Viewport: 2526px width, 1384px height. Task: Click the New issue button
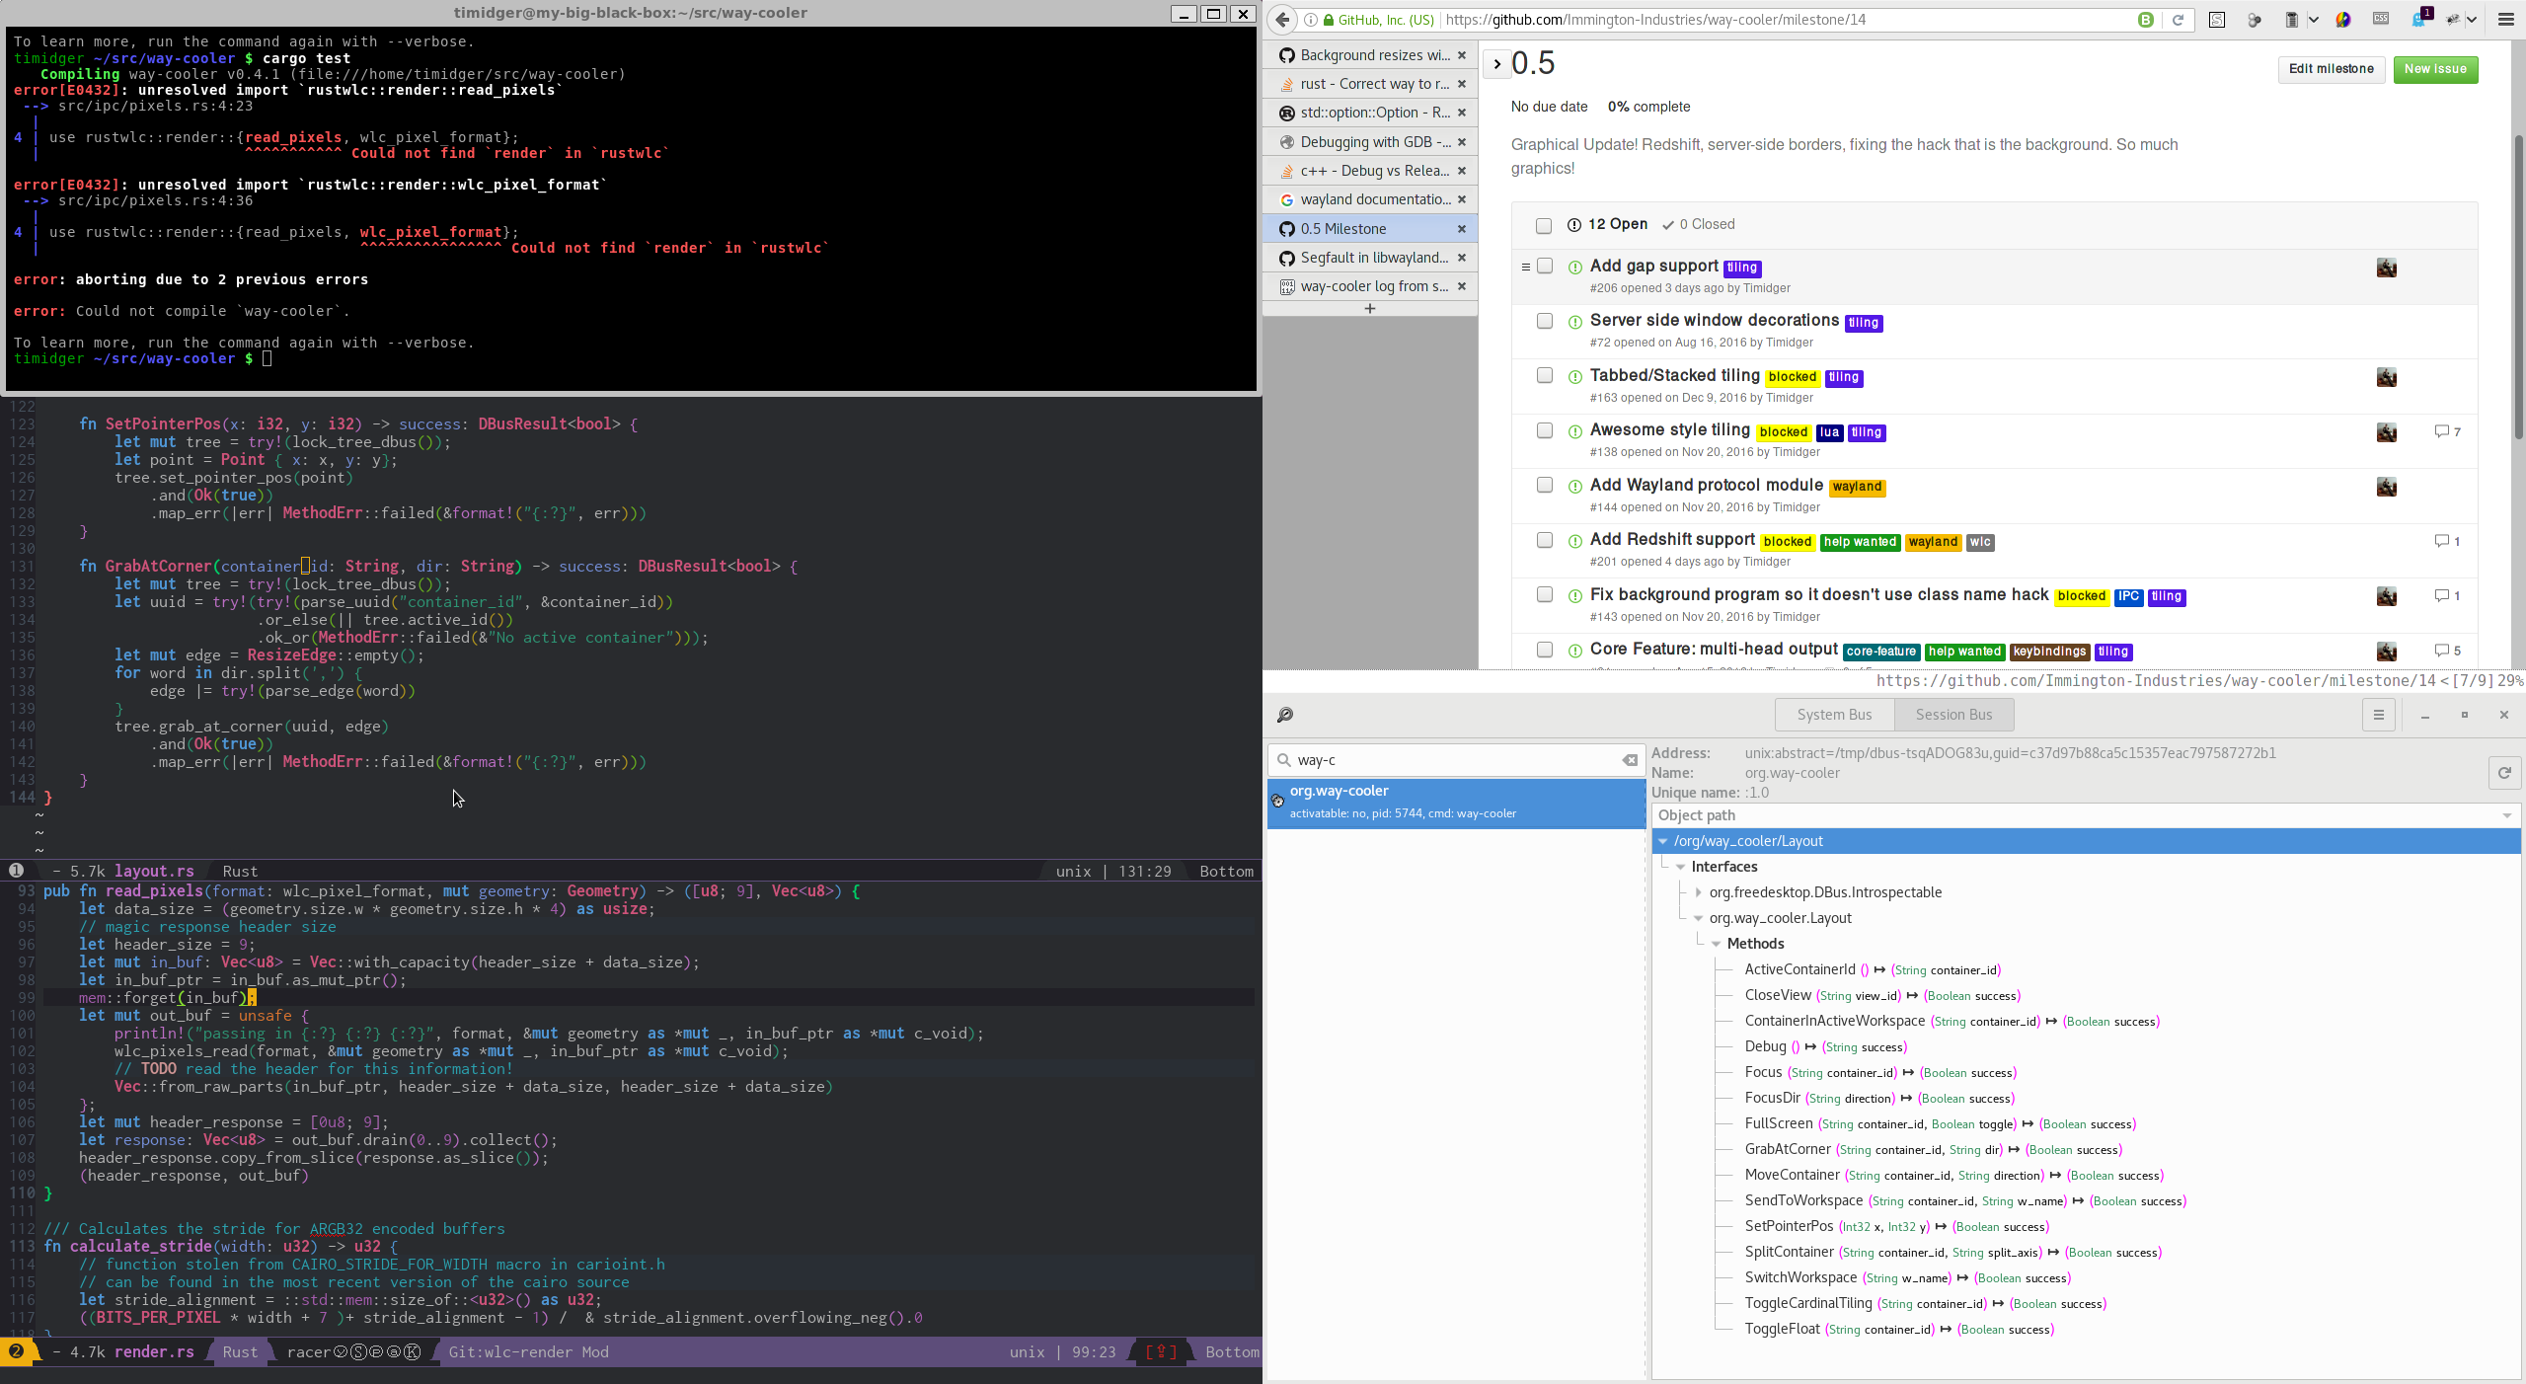2434,69
